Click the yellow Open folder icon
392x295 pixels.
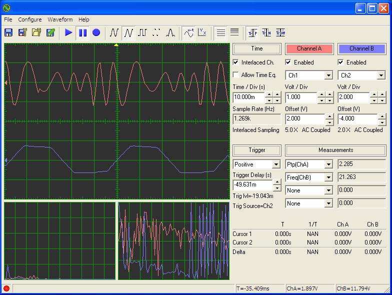pos(36,32)
